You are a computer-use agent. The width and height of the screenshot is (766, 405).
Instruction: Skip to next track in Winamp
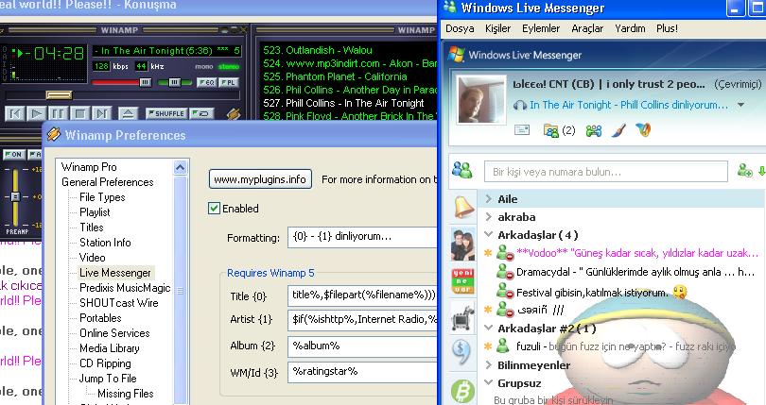101,113
